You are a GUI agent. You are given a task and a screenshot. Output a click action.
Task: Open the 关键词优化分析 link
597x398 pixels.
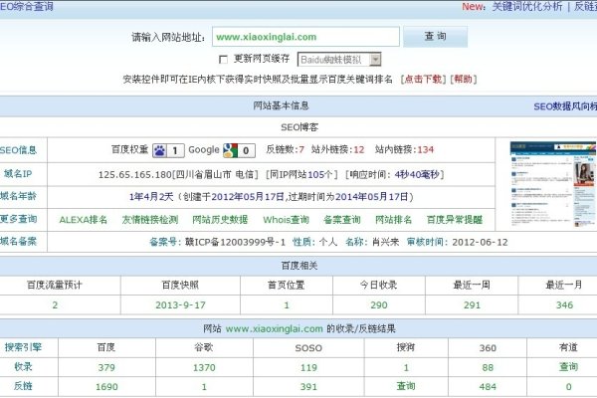(x=527, y=7)
